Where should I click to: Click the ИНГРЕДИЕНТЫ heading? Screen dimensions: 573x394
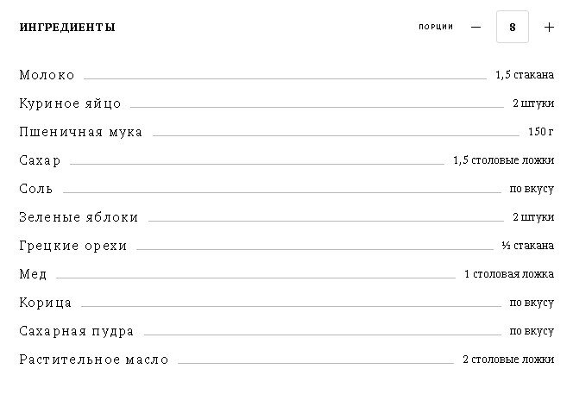[67, 27]
